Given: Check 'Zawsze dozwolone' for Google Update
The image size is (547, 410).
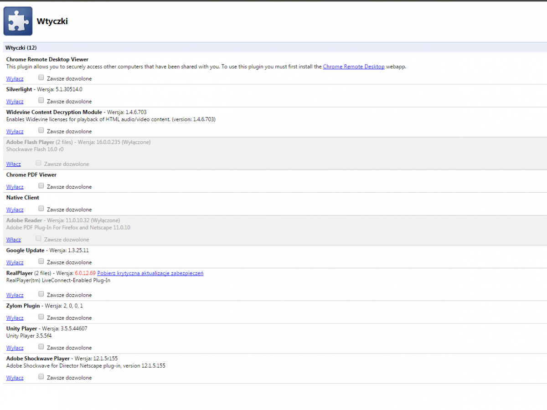Looking at the screenshot, I should [41, 261].
